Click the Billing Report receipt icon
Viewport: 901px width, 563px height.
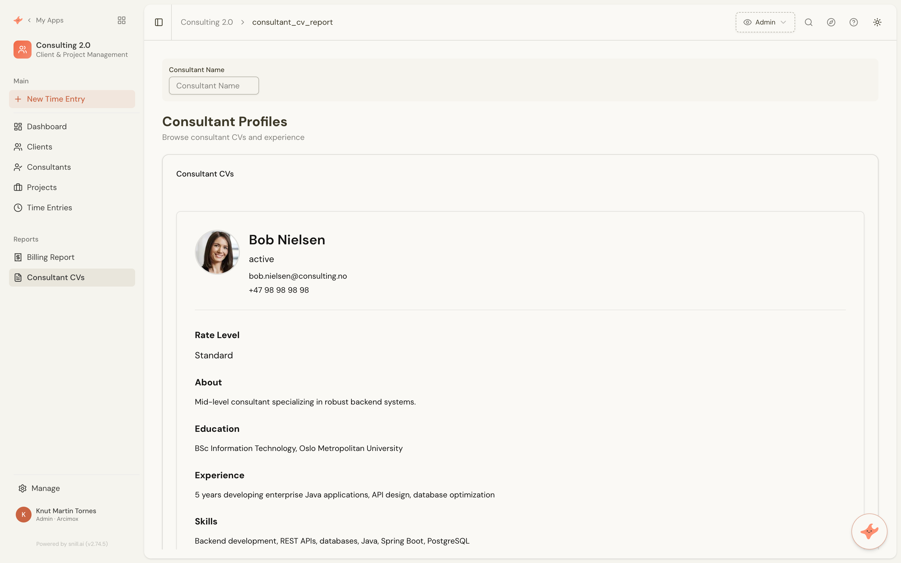(x=18, y=257)
